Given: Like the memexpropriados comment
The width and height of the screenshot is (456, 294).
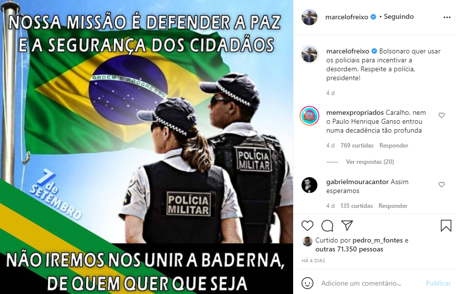Looking at the screenshot, I should click(442, 115).
